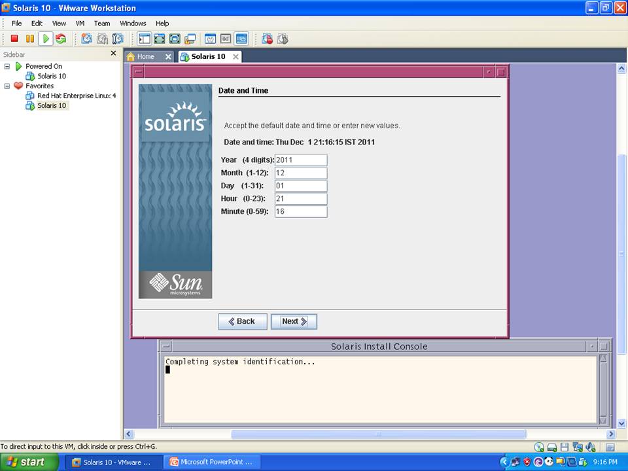Viewport: 628px width, 471px height.
Task: Collapse the Favorites tree group
Action: coord(7,86)
